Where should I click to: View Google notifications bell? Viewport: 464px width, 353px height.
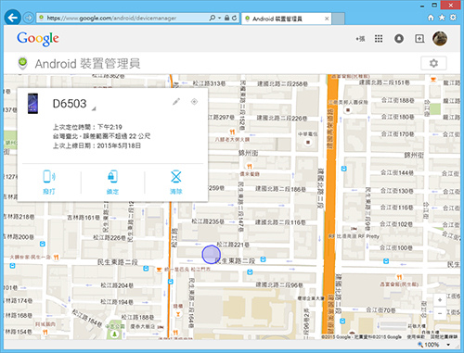399,39
